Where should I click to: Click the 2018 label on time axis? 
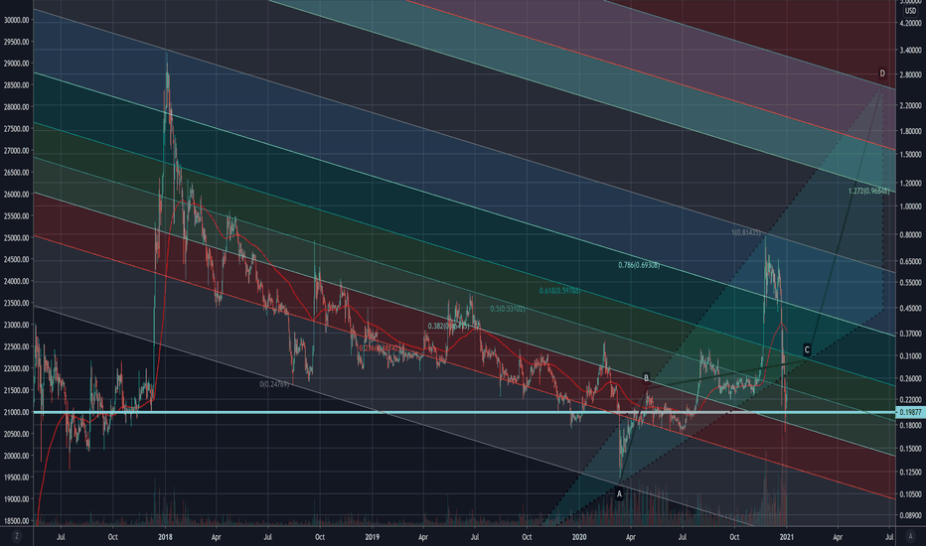[165, 537]
